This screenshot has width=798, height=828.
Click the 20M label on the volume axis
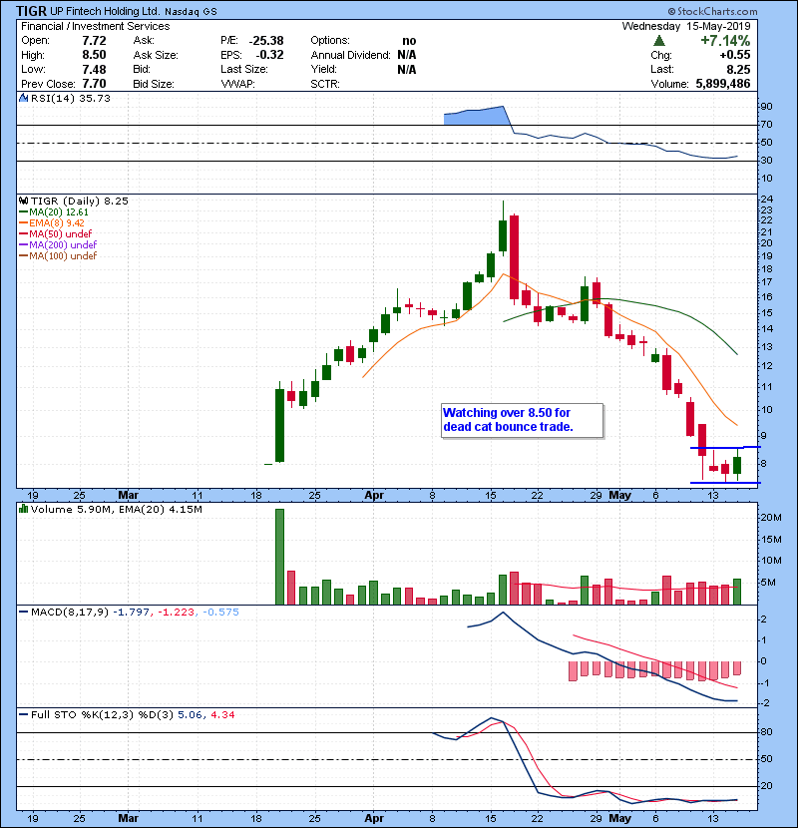pyautogui.click(x=770, y=518)
